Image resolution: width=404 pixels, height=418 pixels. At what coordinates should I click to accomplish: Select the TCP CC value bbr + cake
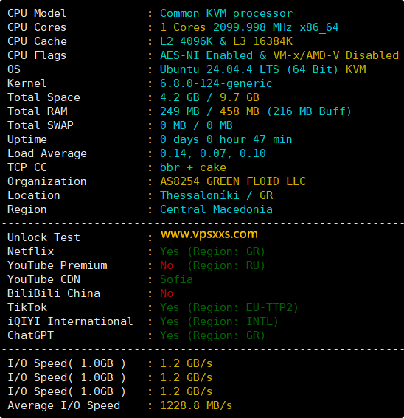pos(193,167)
